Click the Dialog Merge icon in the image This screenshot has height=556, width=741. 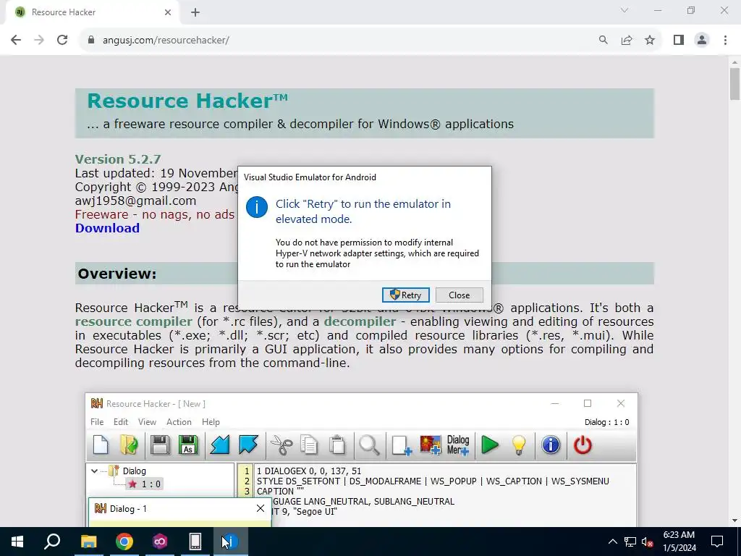pos(458,445)
